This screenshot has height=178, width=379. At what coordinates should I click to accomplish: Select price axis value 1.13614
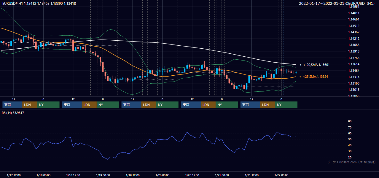point(354,64)
